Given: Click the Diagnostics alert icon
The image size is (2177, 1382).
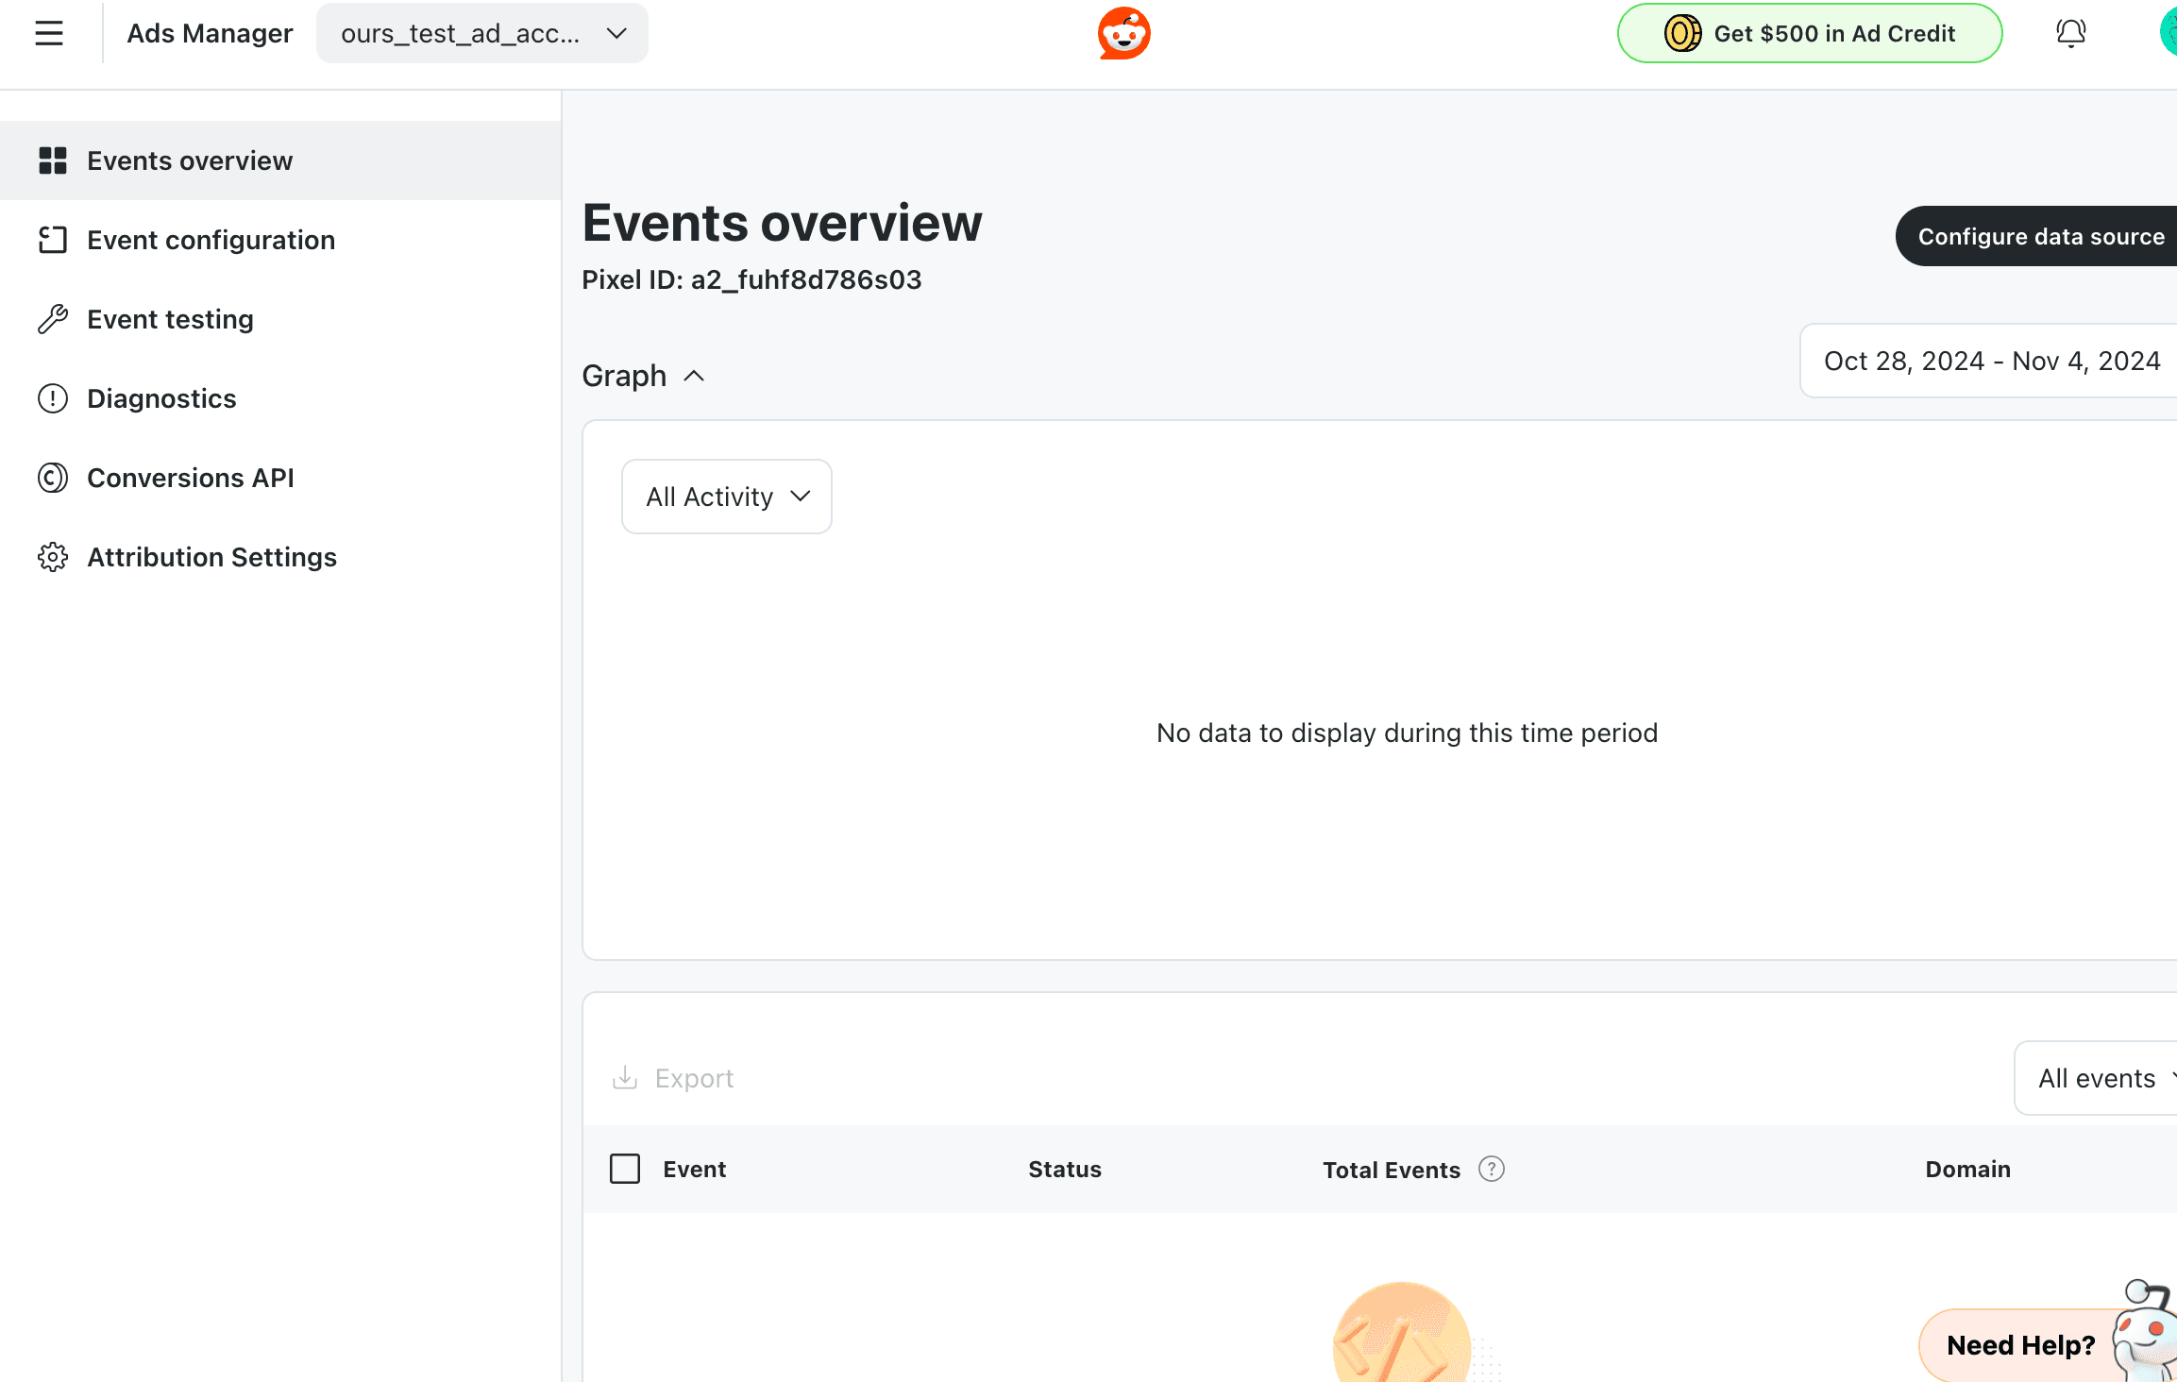Looking at the screenshot, I should coord(53,398).
